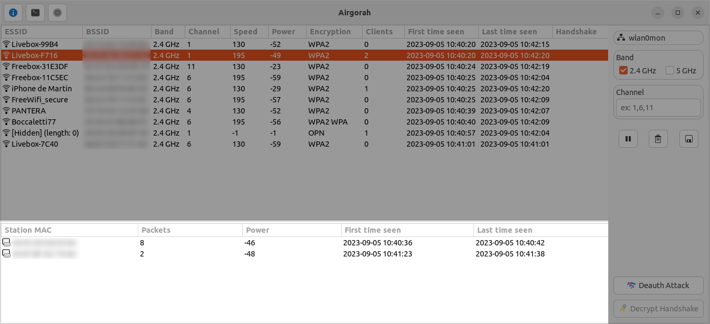Viewport: 710px width, 324px height.
Task: Pause the access point scan
Action: point(628,138)
